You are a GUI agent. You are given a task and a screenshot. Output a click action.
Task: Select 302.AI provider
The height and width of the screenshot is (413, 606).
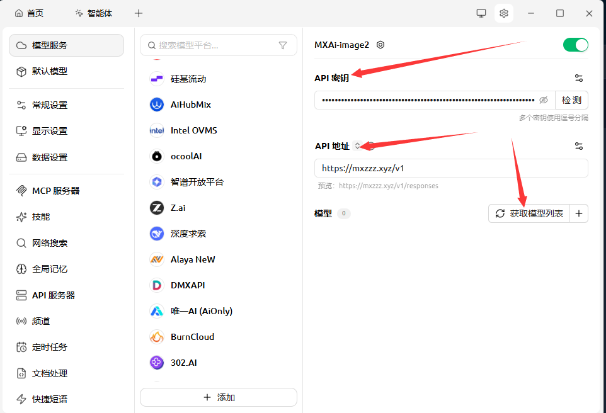[x=219, y=363]
